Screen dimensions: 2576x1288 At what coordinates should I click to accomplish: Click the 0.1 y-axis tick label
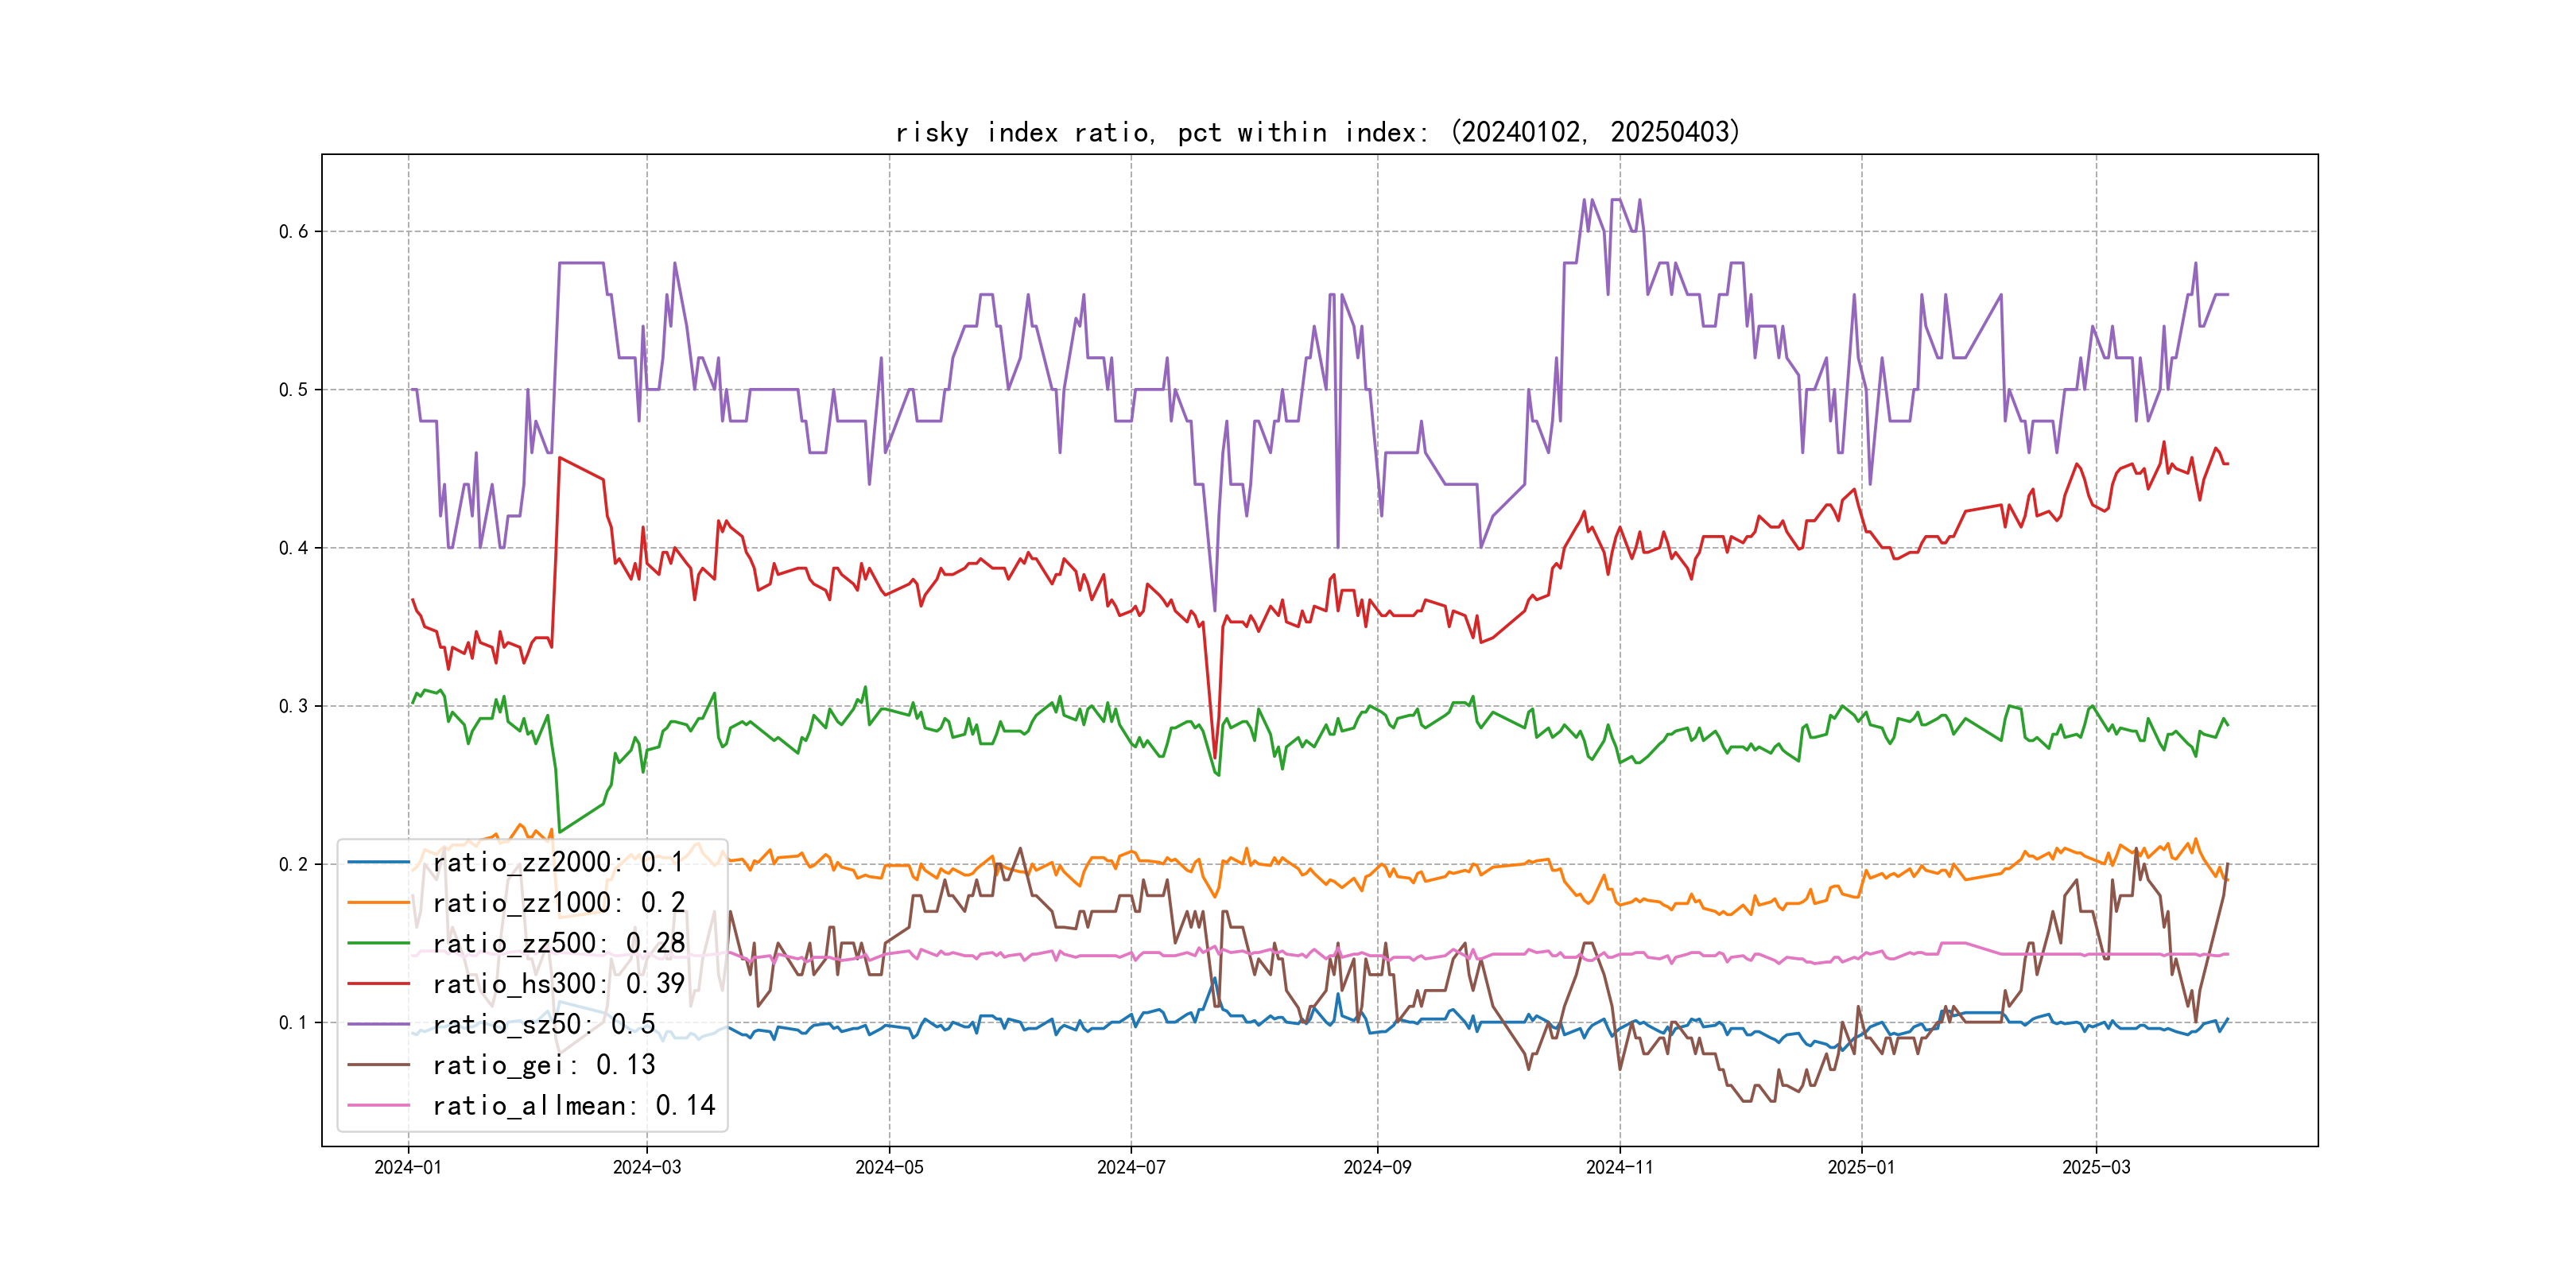click(x=293, y=1022)
